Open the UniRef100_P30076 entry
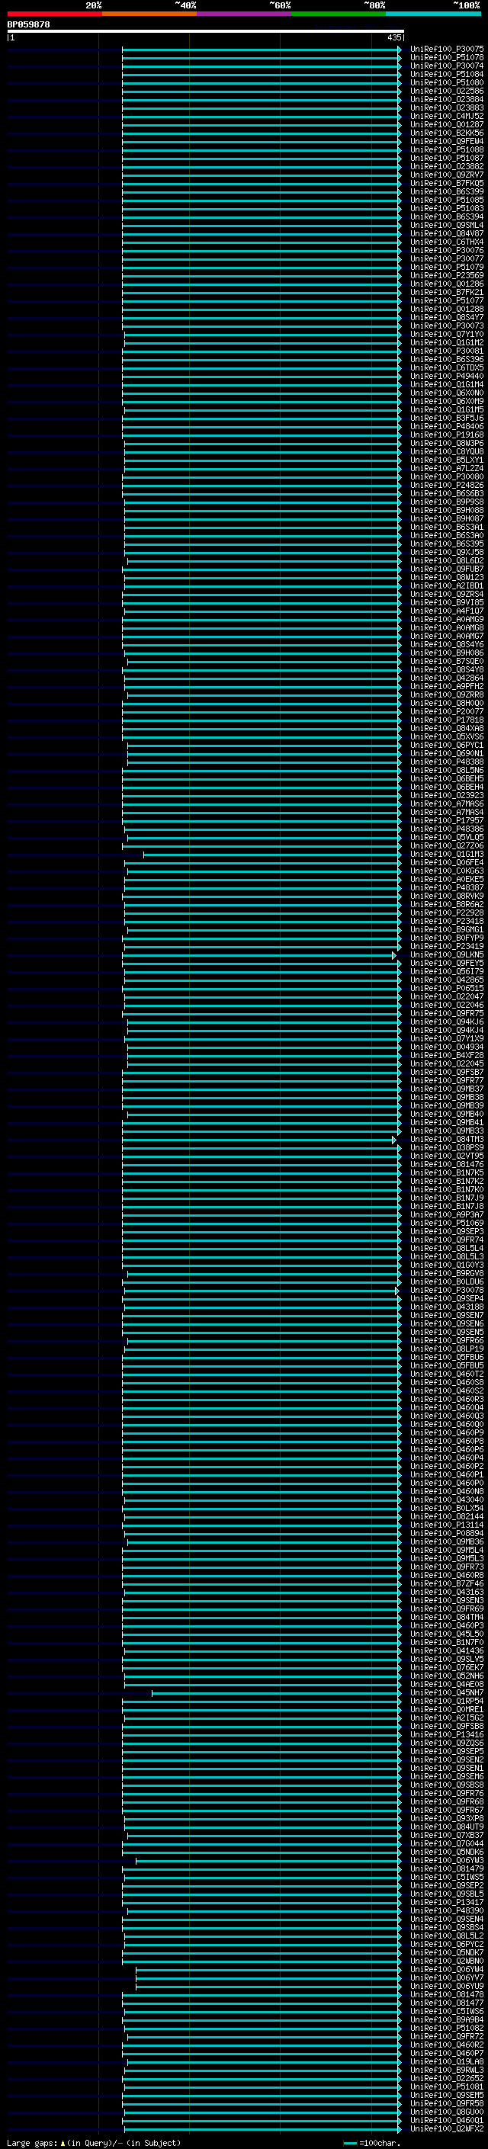Image resolution: width=488 pixels, height=2149 pixels. tap(447, 250)
